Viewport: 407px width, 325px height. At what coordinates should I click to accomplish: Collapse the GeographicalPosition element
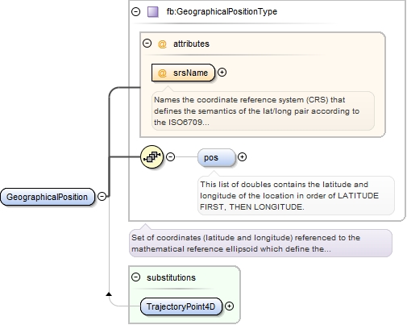tap(102, 197)
